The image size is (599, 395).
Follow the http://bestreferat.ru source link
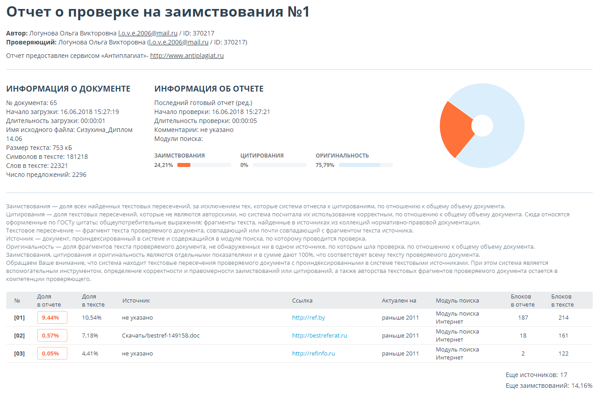(x=319, y=336)
